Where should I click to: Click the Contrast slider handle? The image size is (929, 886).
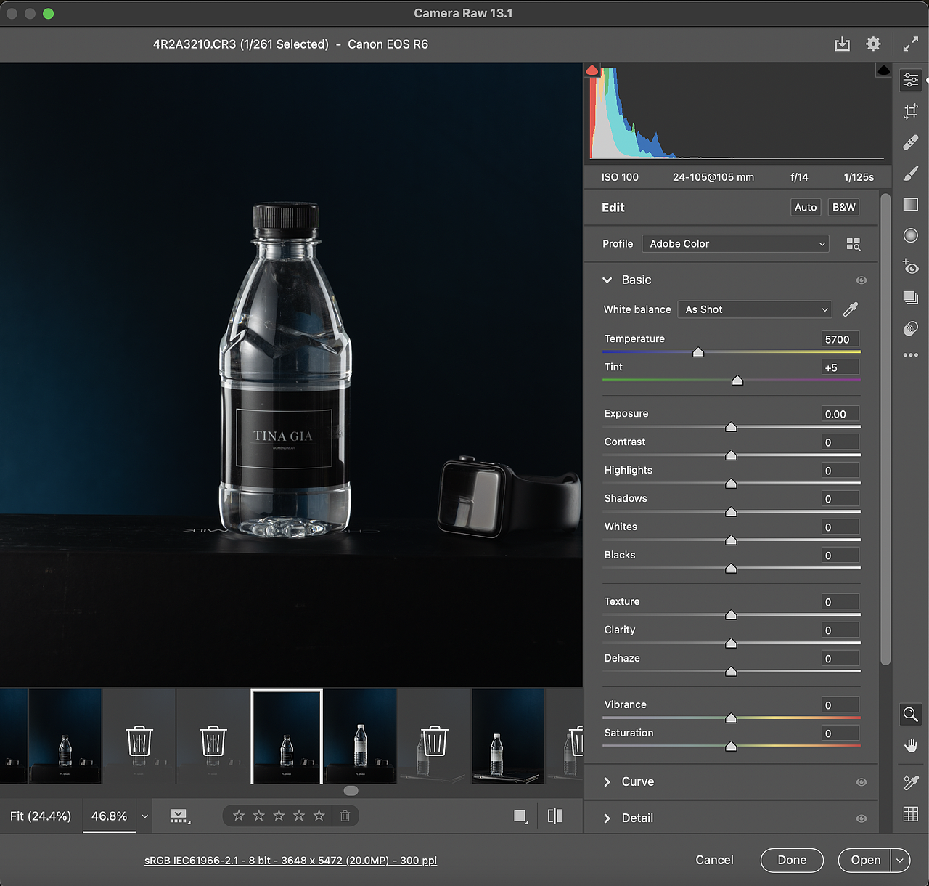(731, 455)
